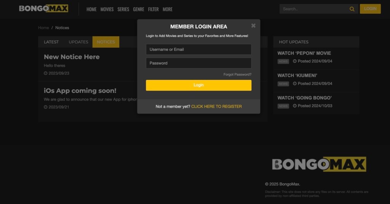390x204 pixels.
Task: Click '© 2025 BongoMax.' footer text
Action: (283, 184)
